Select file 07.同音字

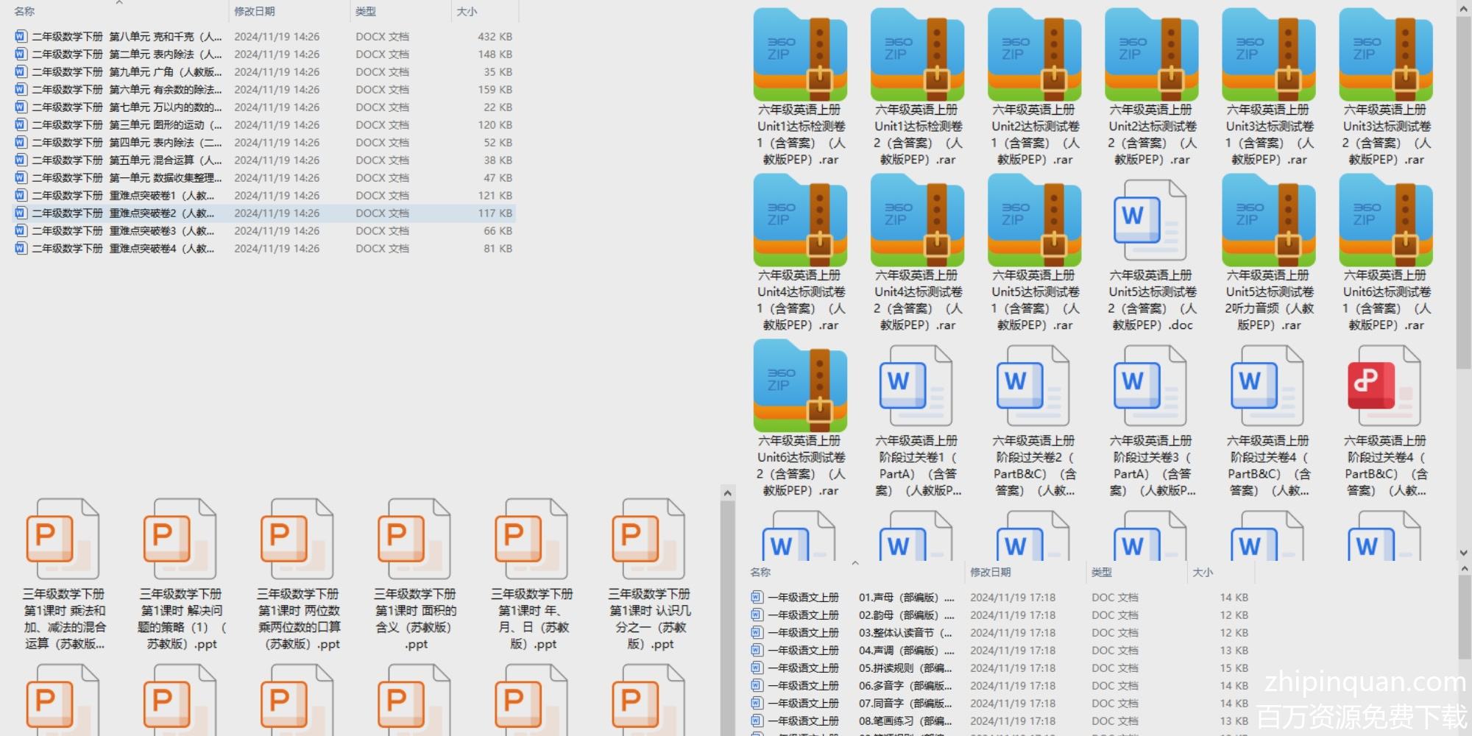1000,703
